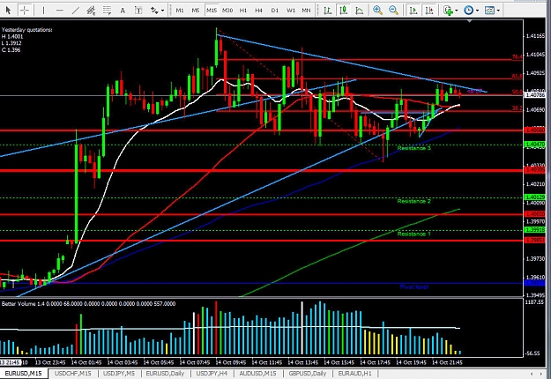Click the 1.40786 current price label
The width and height of the screenshot is (551, 379).
tap(534, 95)
